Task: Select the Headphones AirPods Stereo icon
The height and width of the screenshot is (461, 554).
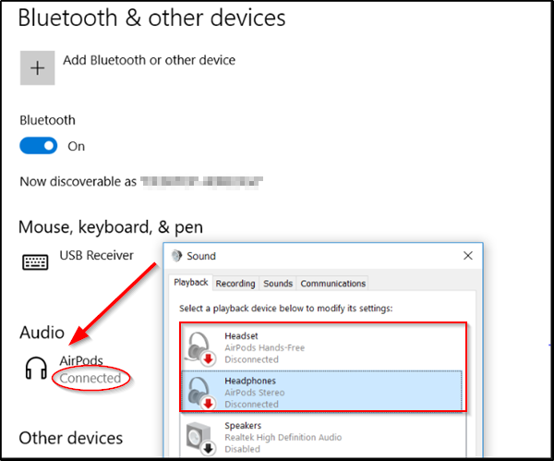Action: click(199, 392)
